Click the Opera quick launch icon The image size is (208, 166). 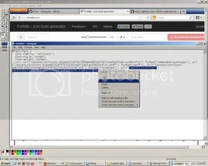tap(32, 163)
